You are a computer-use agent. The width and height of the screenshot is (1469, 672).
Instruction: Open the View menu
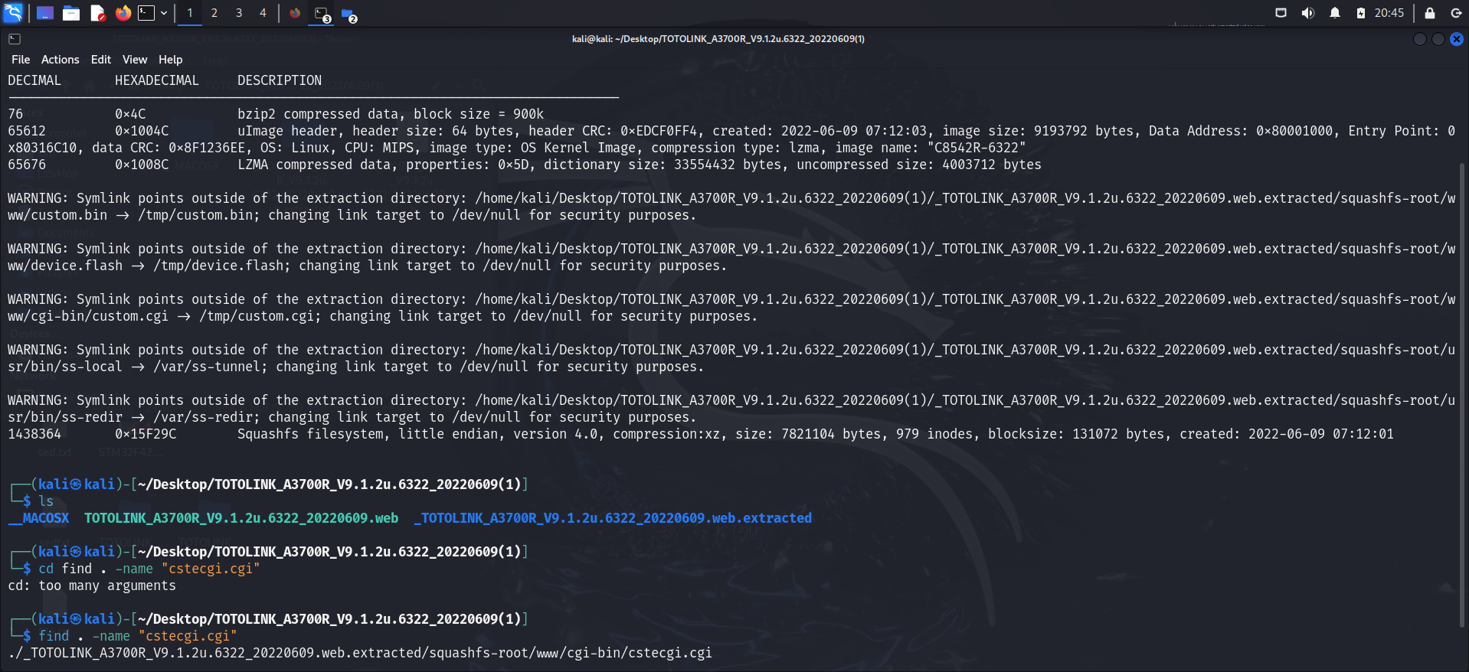(135, 60)
